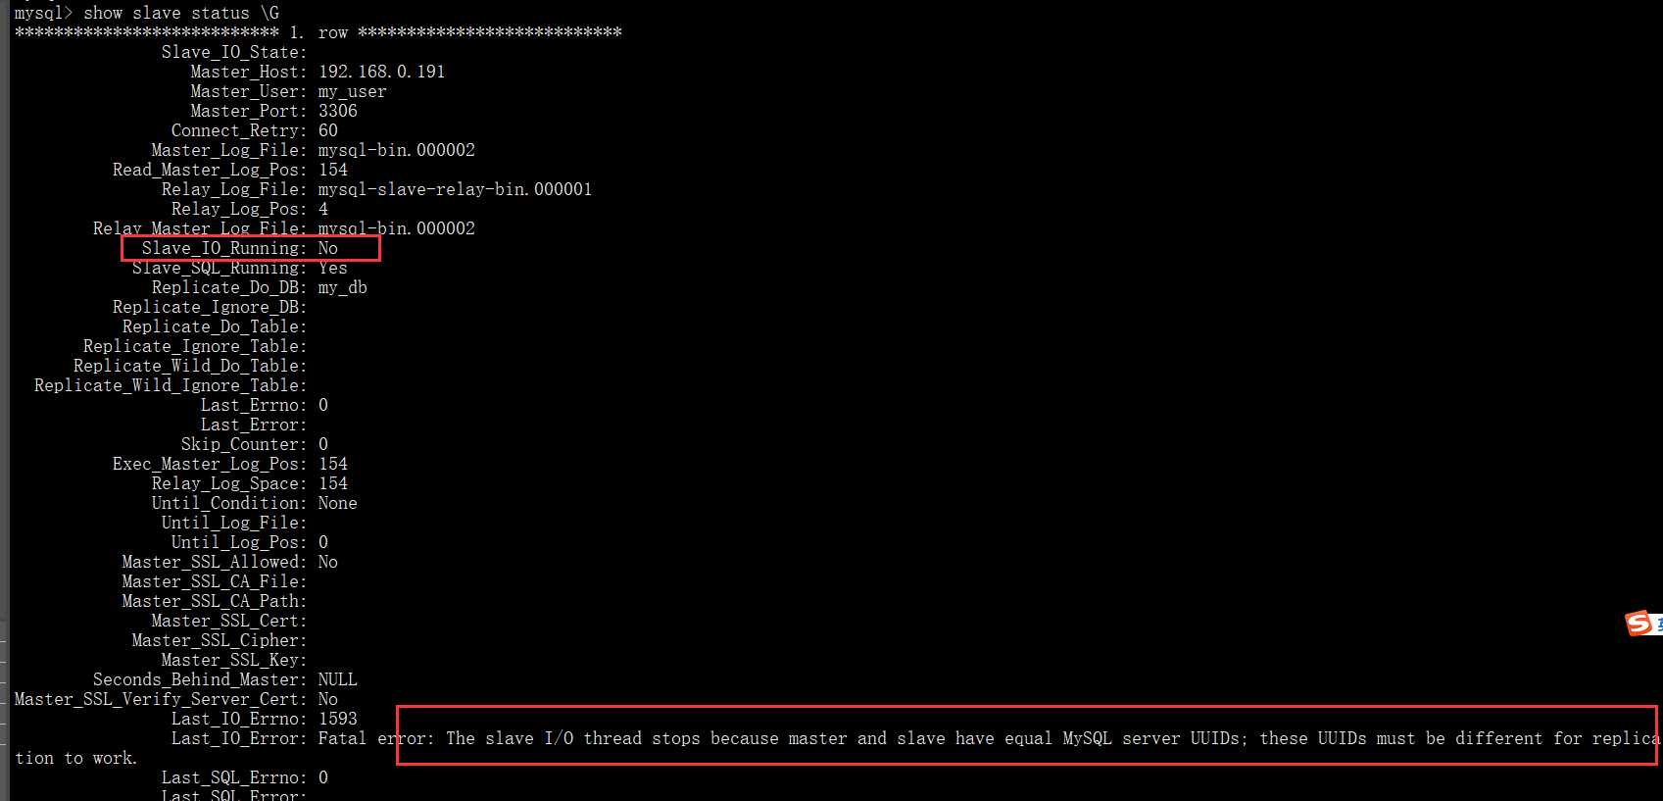The height and width of the screenshot is (801, 1663).
Task: Select the Master_Host value 192.168.0.191
Action: click(381, 72)
